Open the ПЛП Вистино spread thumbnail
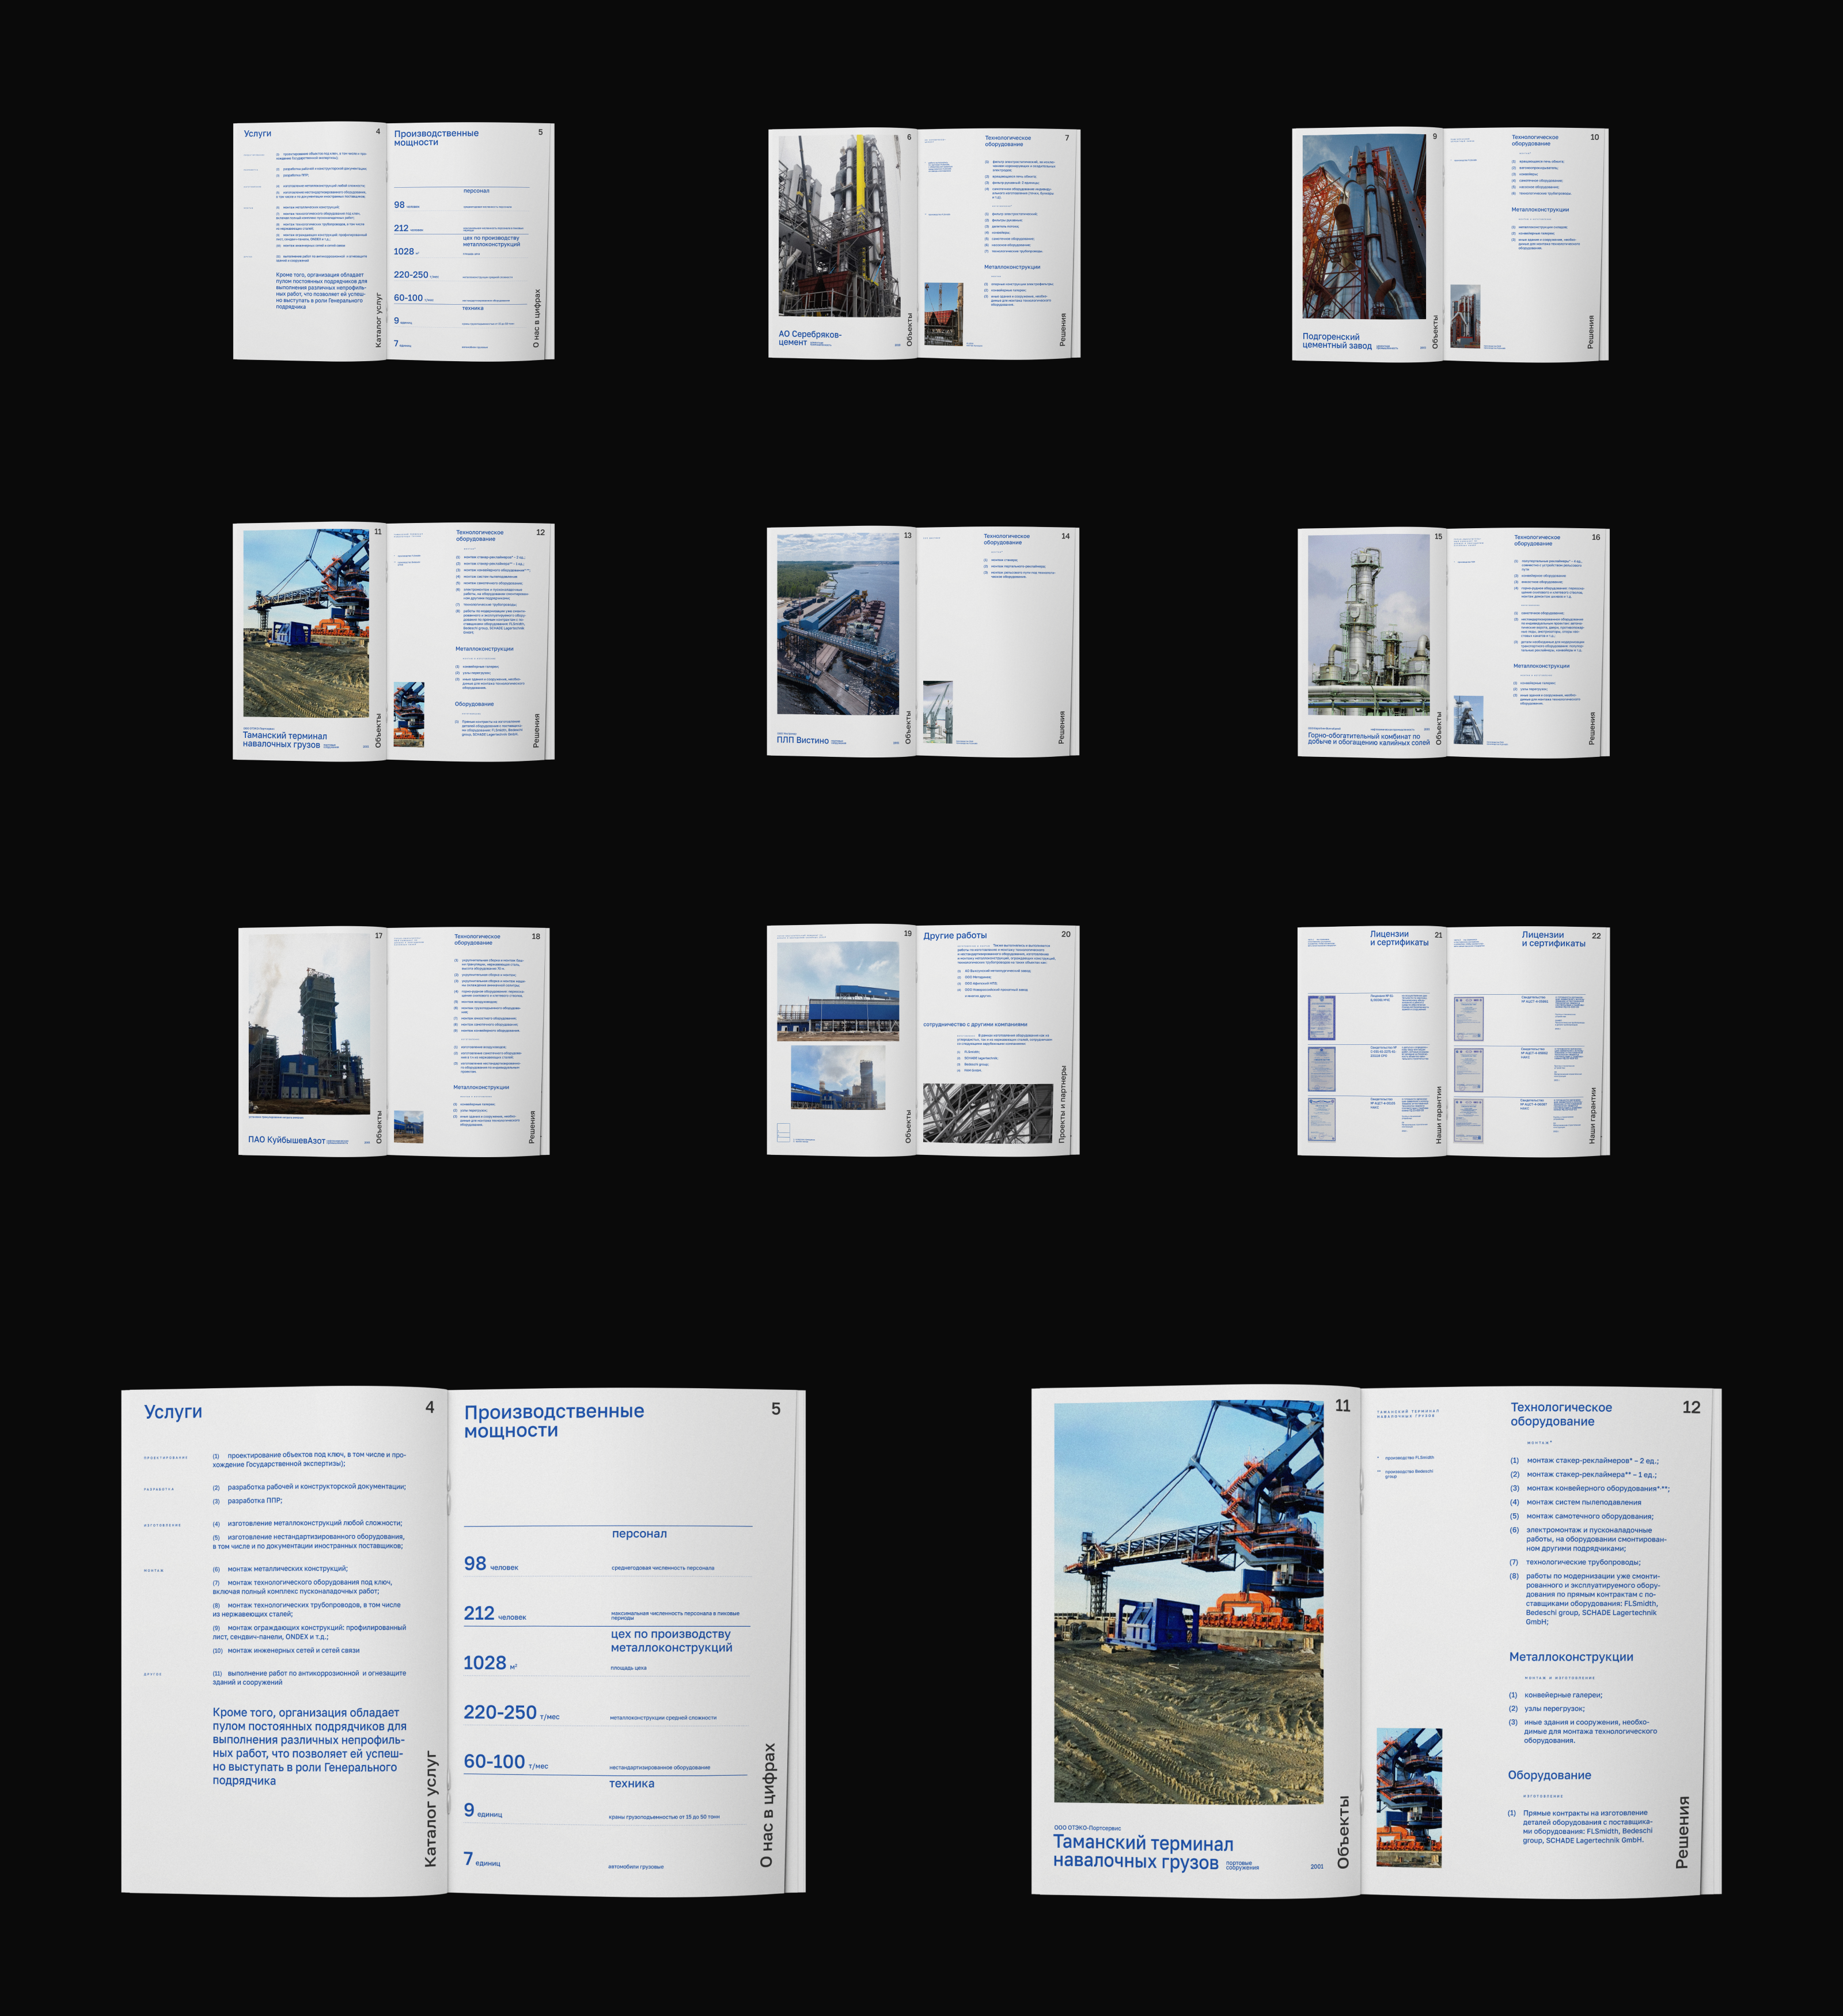This screenshot has height=2016, width=1843. (x=922, y=641)
